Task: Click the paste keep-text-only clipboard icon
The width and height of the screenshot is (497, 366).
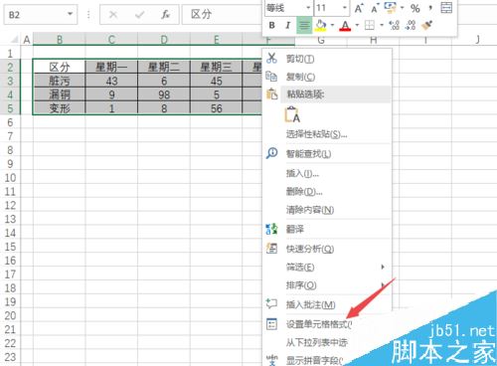Action: click(x=292, y=114)
